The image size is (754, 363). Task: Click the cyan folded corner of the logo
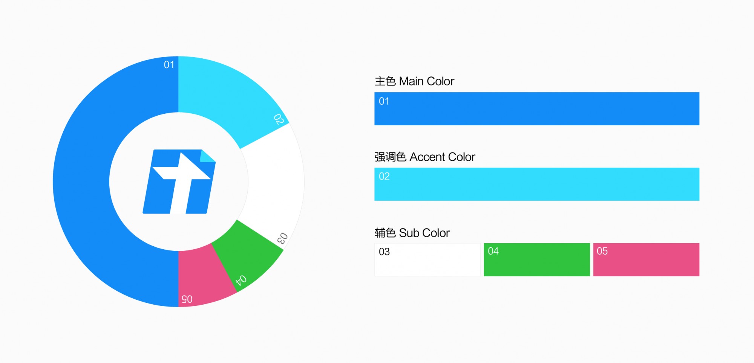[207, 156]
